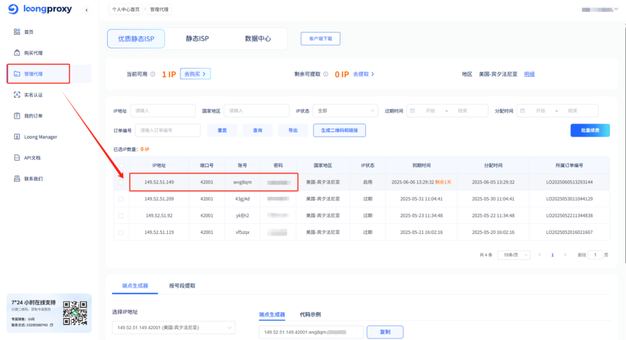
Task: Click the generated endpoint text field
Action: click(x=311, y=332)
